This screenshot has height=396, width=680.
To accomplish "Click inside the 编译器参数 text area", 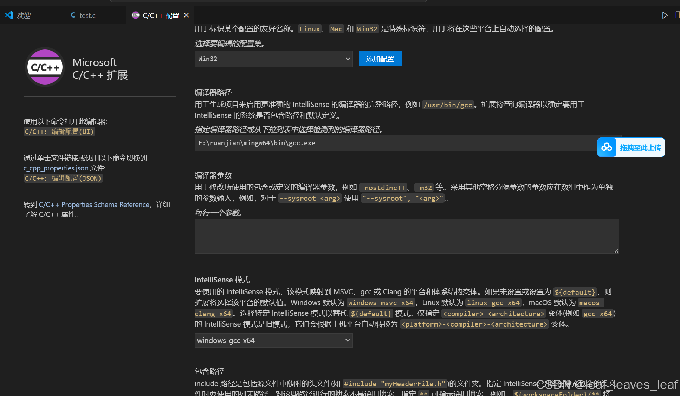I will pyautogui.click(x=407, y=236).
